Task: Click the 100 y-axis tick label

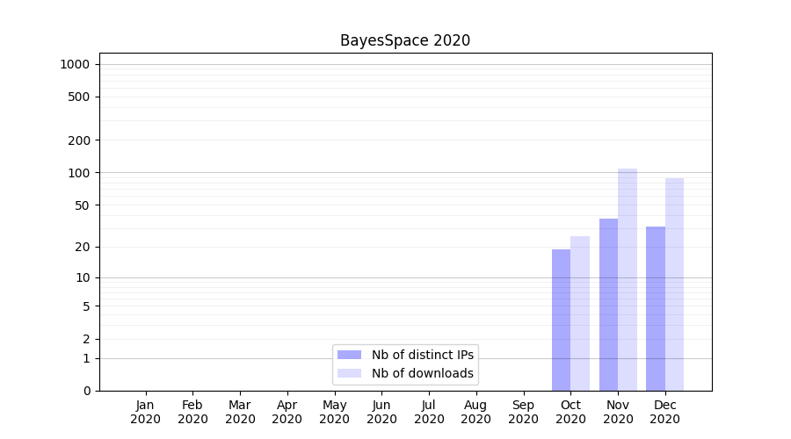Action: 80,173
